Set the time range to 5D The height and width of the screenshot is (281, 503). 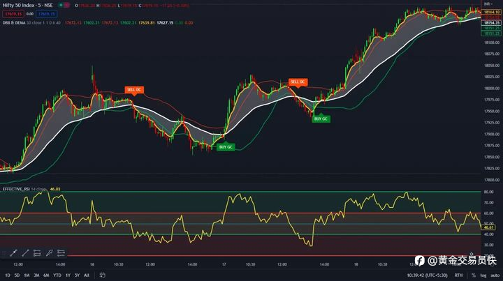point(17,275)
